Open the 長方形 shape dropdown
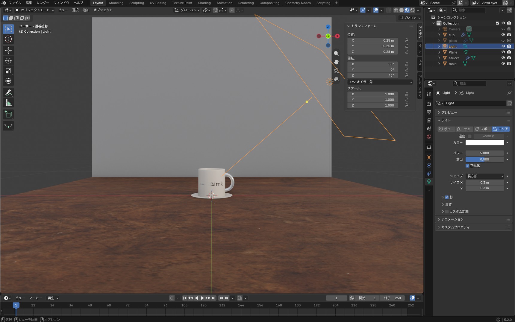 [485, 176]
